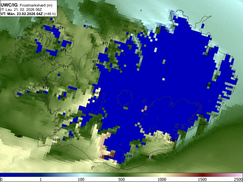The width and height of the screenshot is (243, 182).
Task: Click the map value 287
Action: [95, 69]
